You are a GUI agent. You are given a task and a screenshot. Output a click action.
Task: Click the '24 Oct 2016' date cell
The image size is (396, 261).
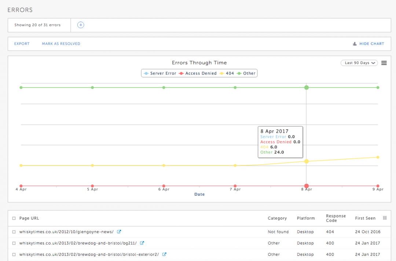[x=368, y=232]
